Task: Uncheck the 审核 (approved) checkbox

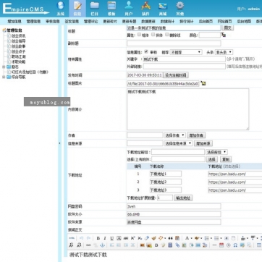Action: (146, 51)
